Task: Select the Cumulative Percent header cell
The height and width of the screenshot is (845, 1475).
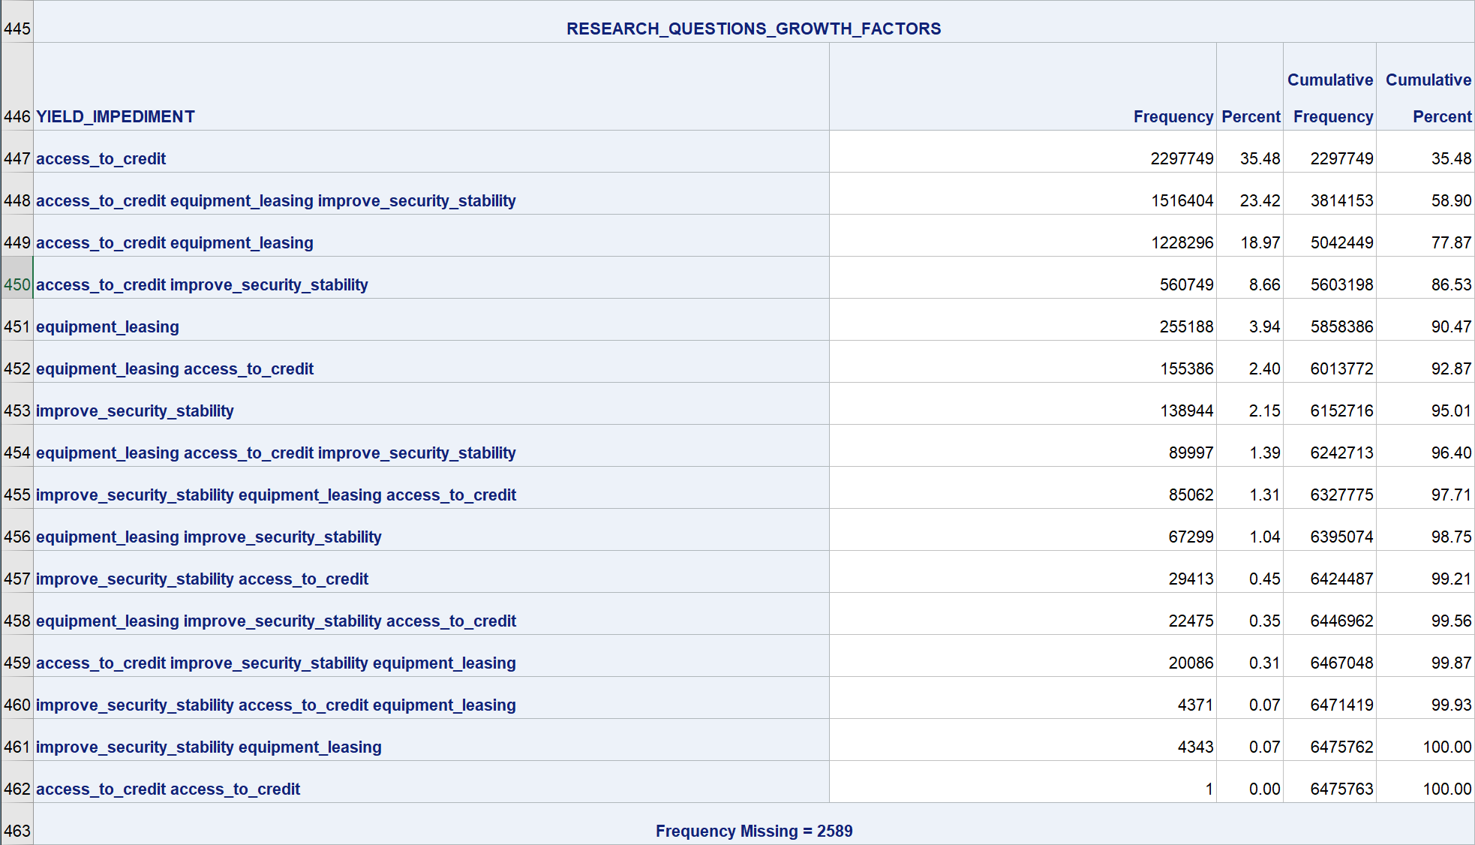Action: pyautogui.click(x=1426, y=98)
